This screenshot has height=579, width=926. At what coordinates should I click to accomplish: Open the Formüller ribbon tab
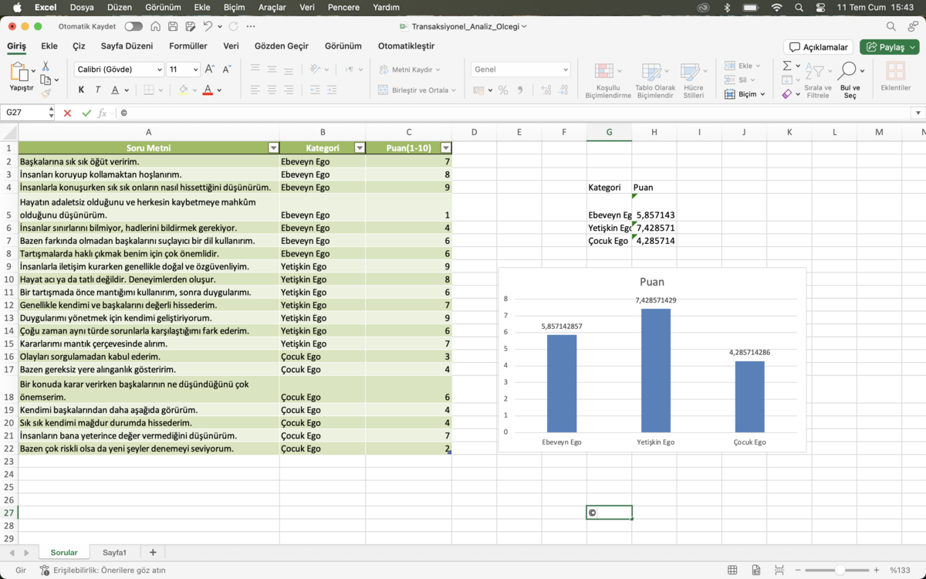(x=188, y=46)
